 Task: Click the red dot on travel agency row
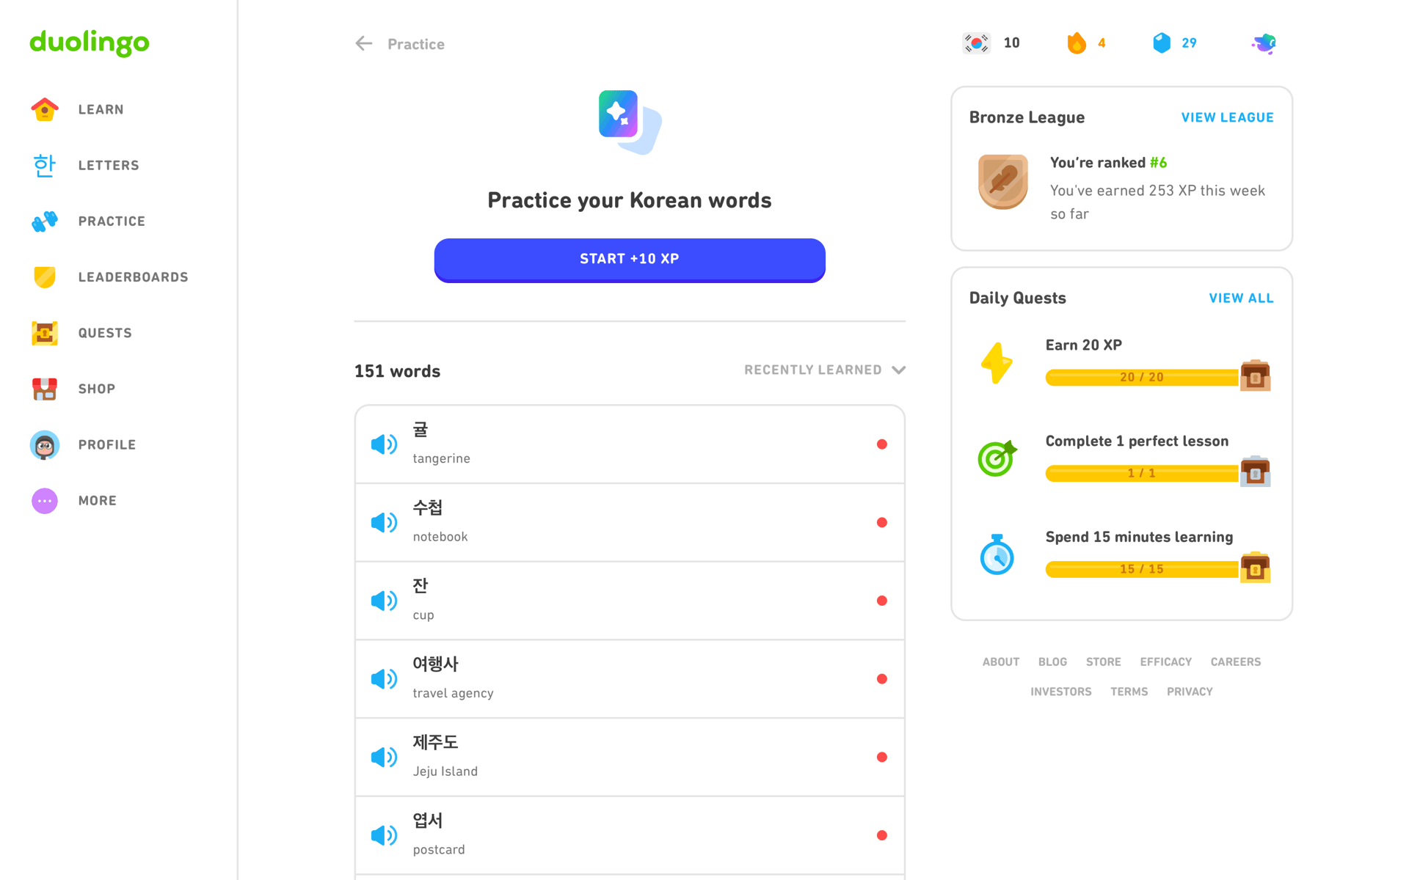[882, 679]
